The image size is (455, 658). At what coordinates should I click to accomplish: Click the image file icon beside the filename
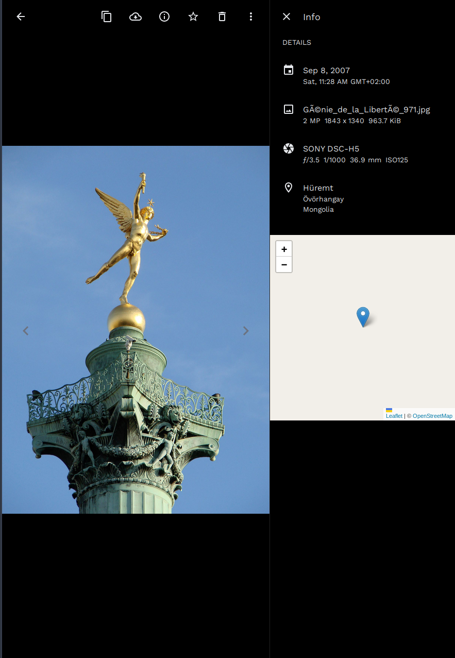click(x=289, y=109)
